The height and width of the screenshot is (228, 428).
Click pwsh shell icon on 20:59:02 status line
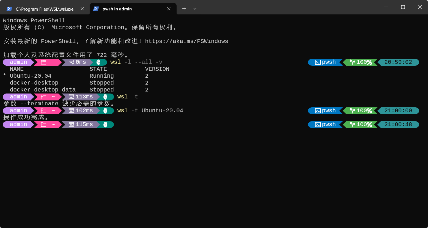[x=318, y=62]
